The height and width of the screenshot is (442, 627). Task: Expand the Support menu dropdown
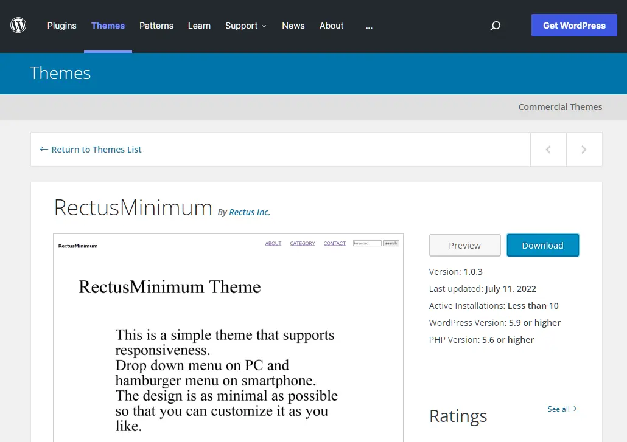pos(245,26)
